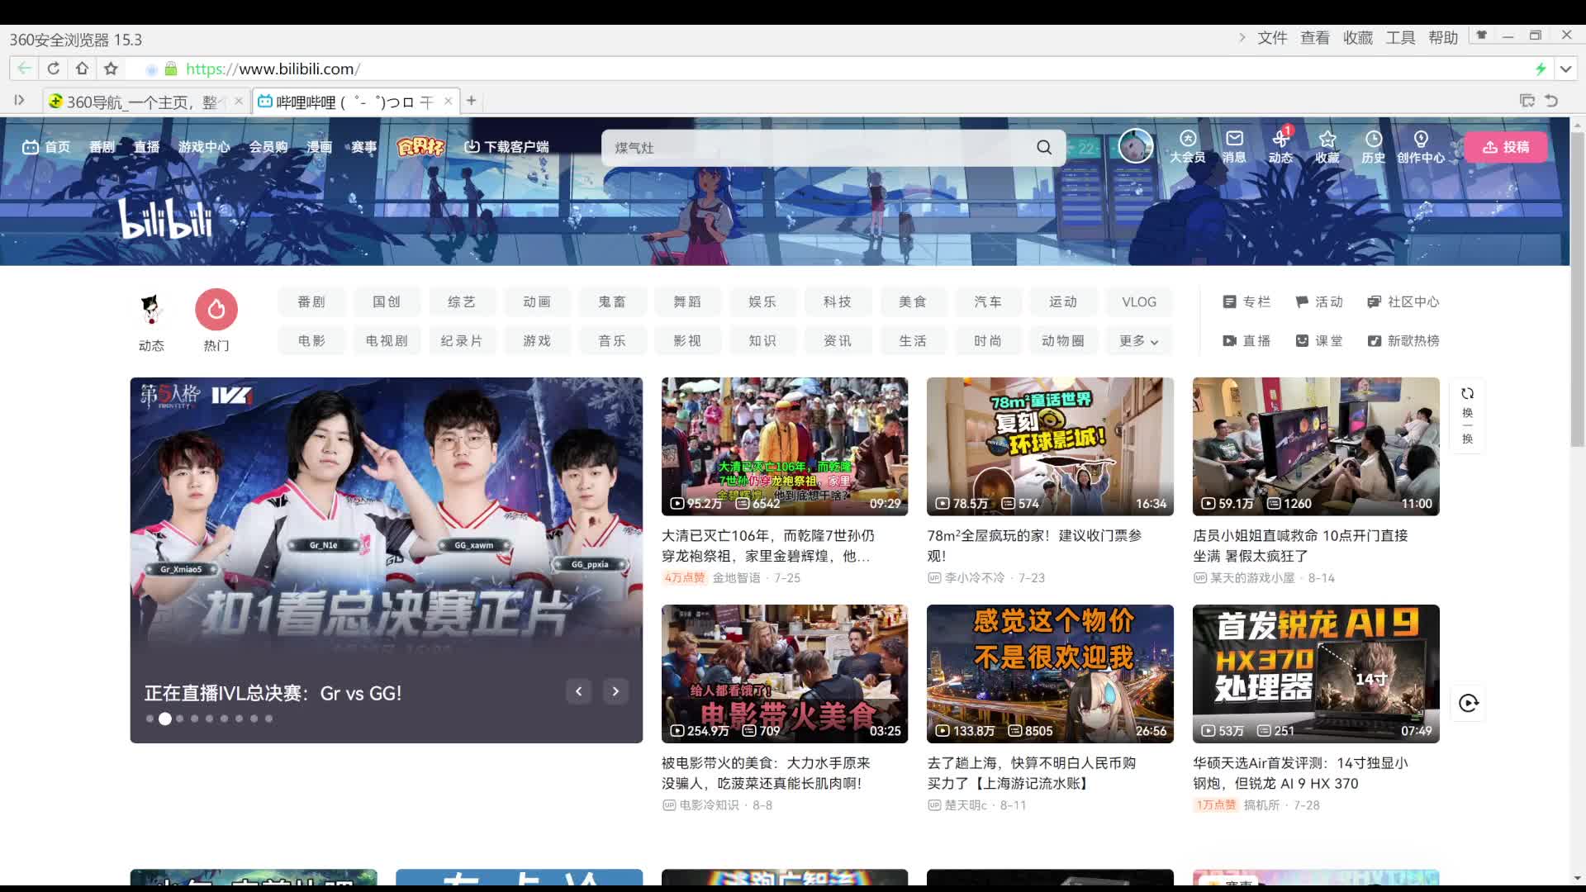Expand the 更多 dropdown in category list

(x=1138, y=340)
